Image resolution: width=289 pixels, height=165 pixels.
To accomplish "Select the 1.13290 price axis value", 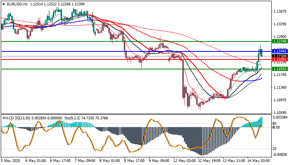I will pos(280,24).
